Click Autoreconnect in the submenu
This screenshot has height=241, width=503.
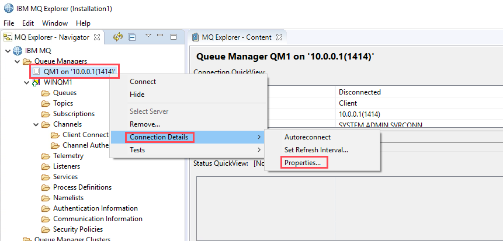[307, 137]
